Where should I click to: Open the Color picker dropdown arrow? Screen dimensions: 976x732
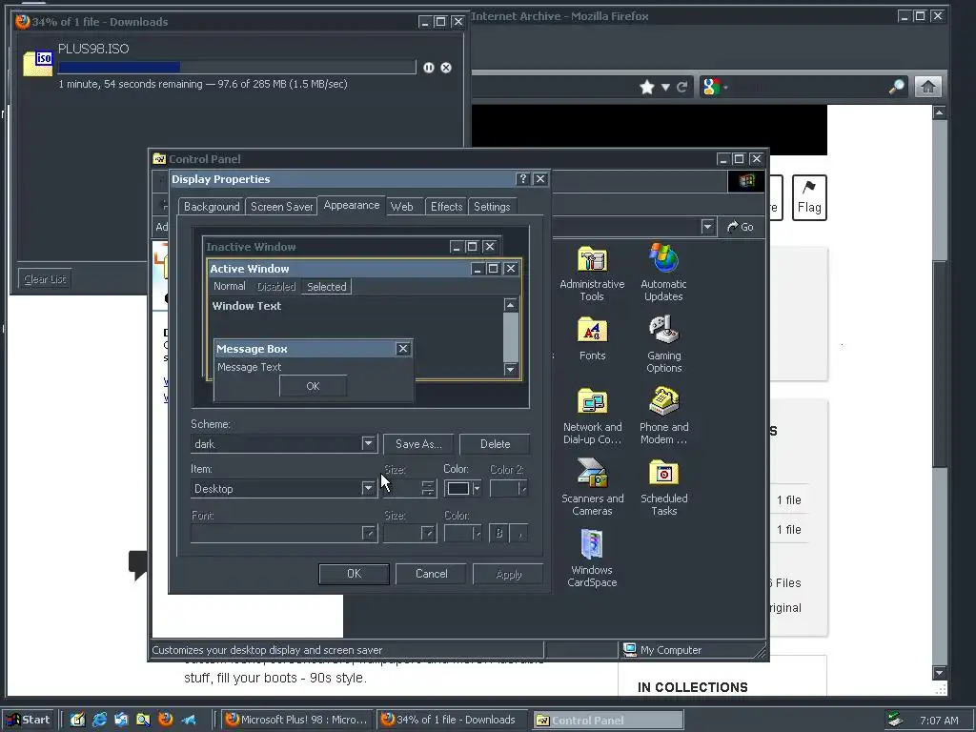[x=477, y=489]
